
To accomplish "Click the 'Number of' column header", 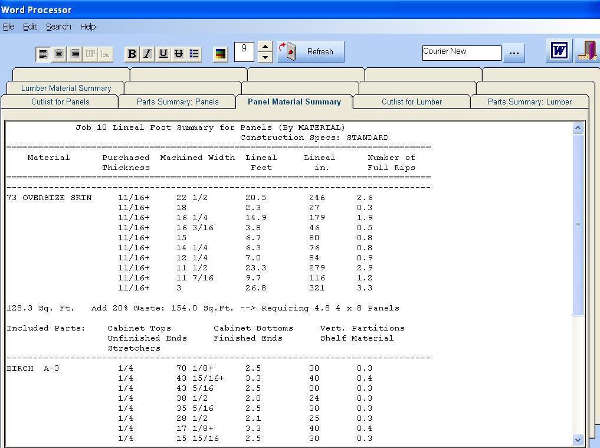I will click(392, 158).
